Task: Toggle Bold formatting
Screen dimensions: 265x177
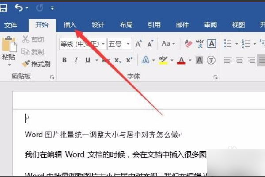Action: (64, 60)
